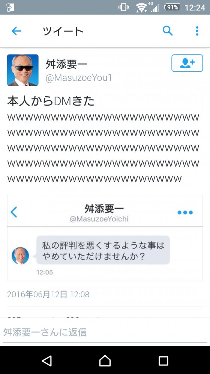This screenshot has height=374, width=210.
Task: Open the @MasuzoeYou1 handle link
Action: (x=79, y=78)
